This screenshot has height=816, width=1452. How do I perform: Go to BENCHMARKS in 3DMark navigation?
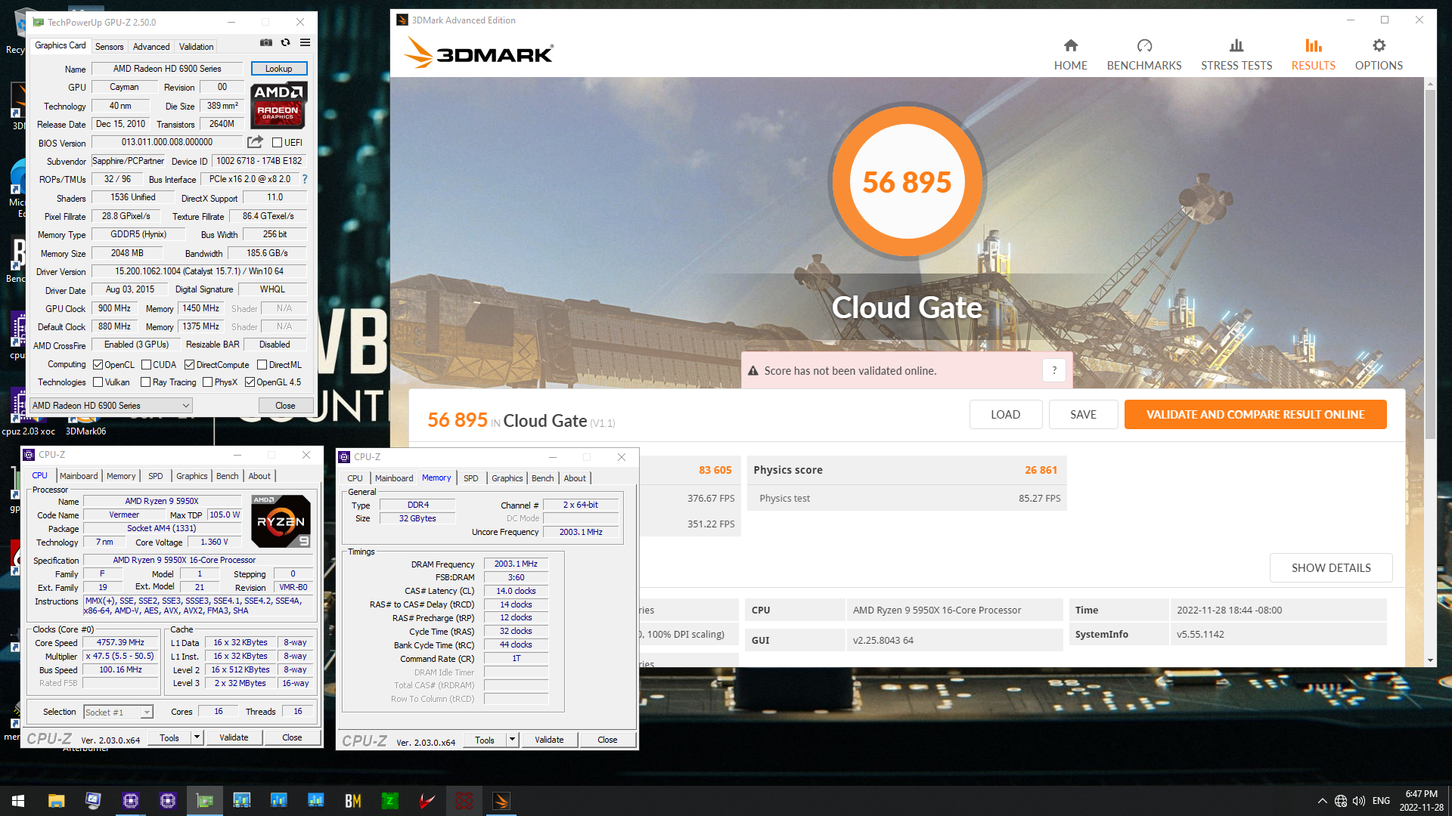(1143, 54)
